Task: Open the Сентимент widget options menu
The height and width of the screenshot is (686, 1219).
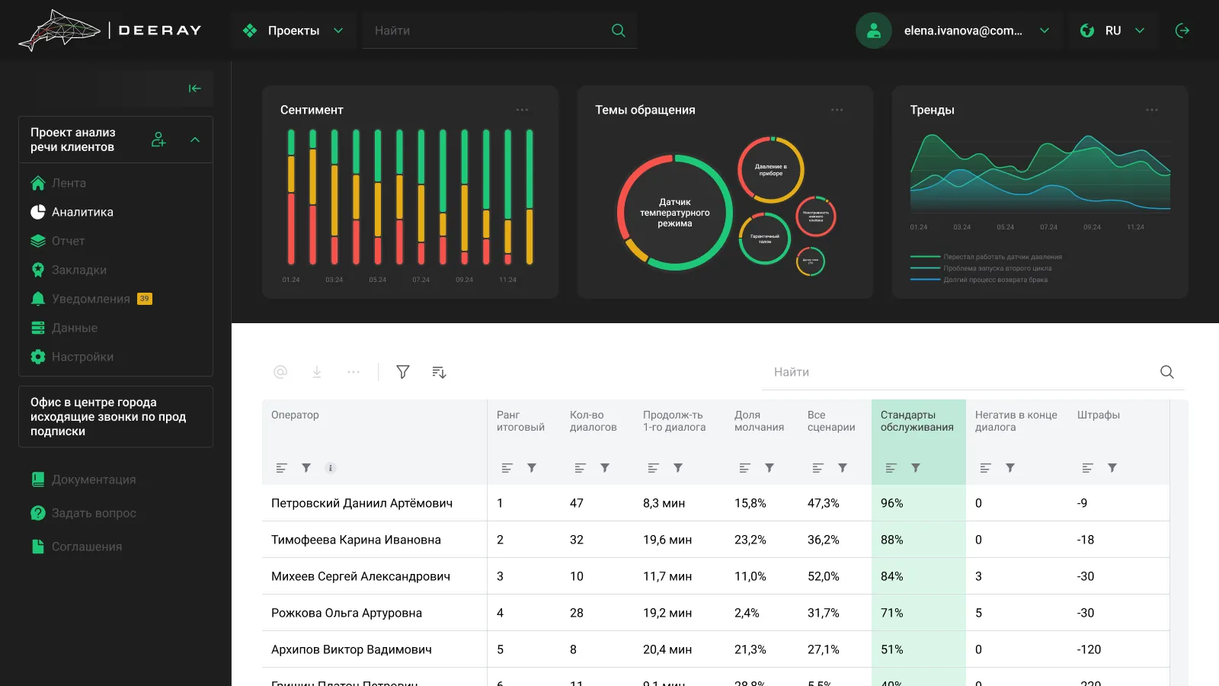Action: (x=522, y=110)
